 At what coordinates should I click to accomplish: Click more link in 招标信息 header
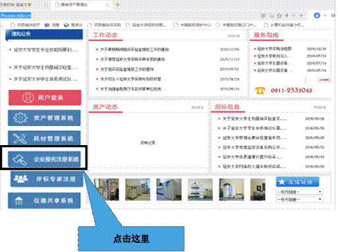point(320,107)
